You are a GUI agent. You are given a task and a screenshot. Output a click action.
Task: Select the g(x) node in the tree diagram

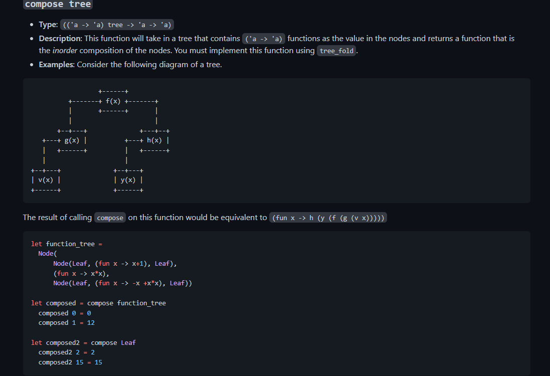click(x=72, y=140)
